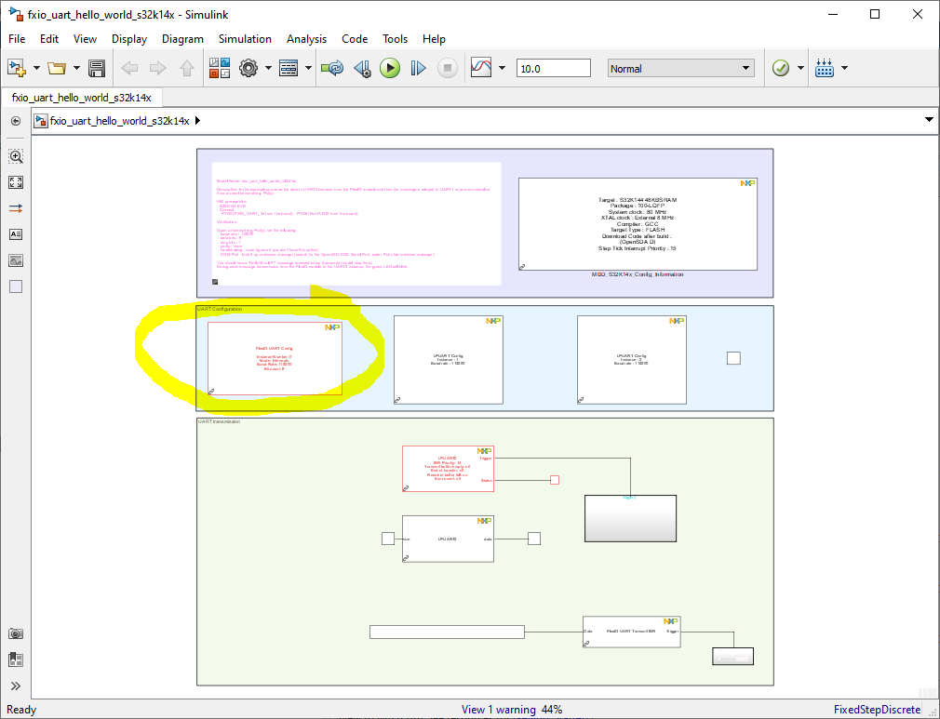Image resolution: width=940 pixels, height=719 pixels.
Task: Click the Fit to View sidebar icon
Action: (x=15, y=182)
